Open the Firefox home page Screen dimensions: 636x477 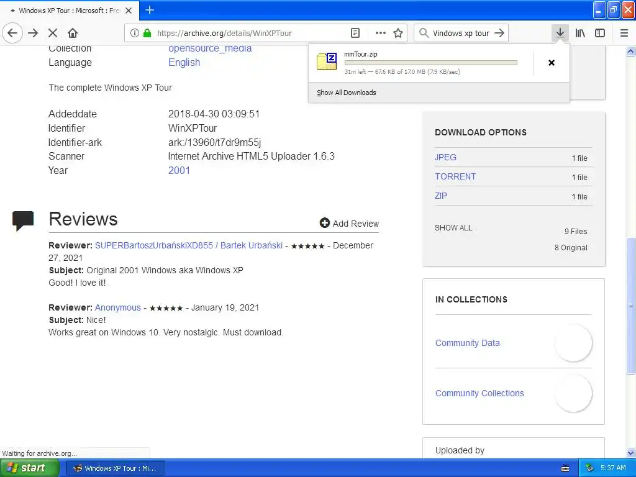point(73,33)
